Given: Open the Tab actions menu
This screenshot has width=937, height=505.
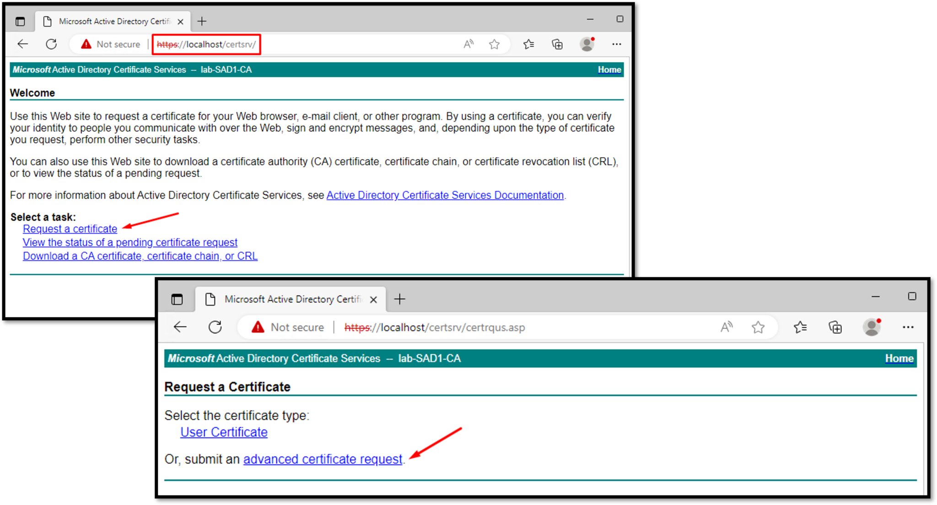Looking at the screenshot, I should tap(20, 21).
